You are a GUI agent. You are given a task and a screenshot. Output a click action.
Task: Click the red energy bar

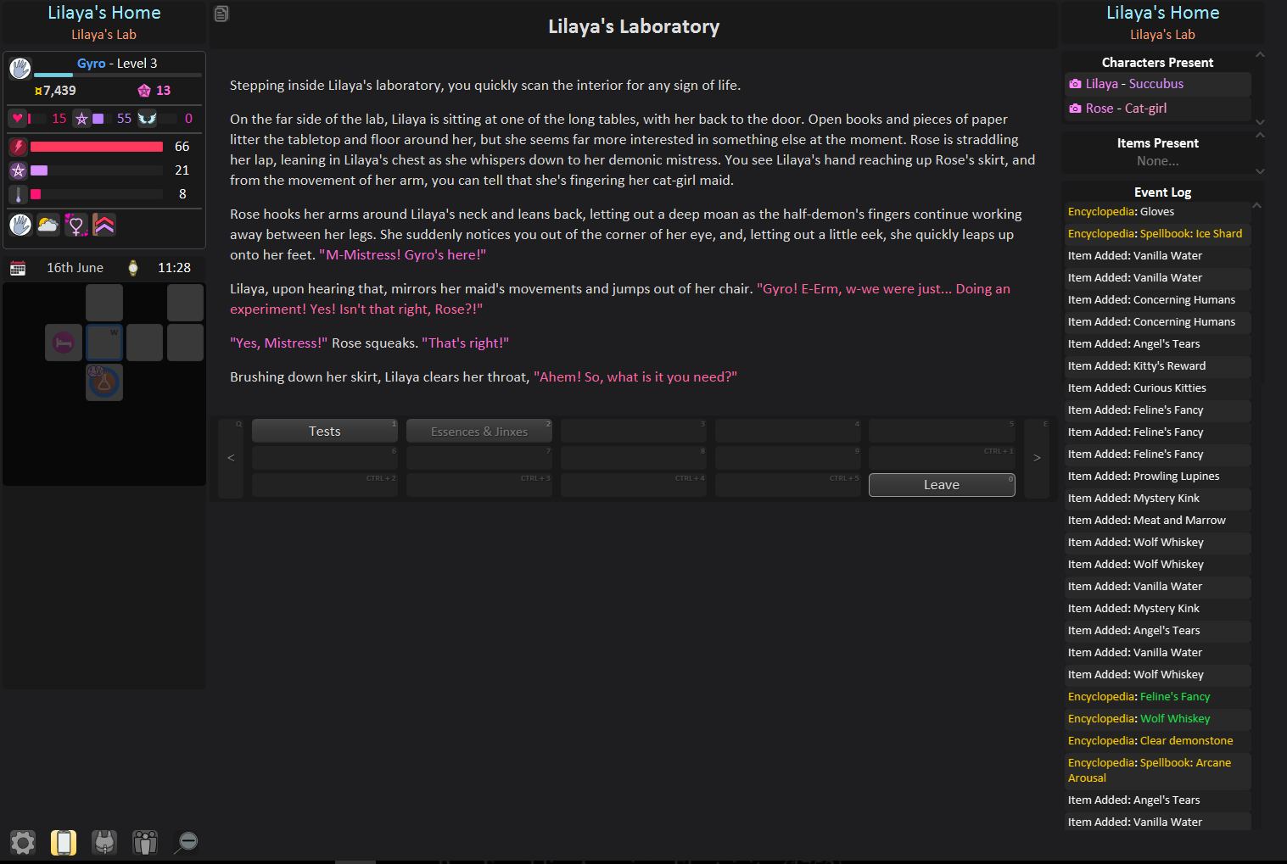(97, 147)
